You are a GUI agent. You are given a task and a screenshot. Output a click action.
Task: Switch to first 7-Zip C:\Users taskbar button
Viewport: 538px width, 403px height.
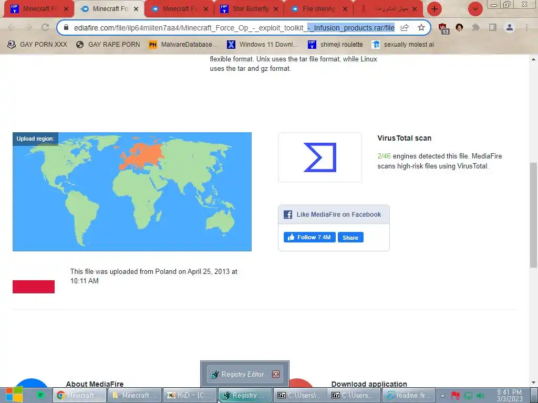pos(300,395)
